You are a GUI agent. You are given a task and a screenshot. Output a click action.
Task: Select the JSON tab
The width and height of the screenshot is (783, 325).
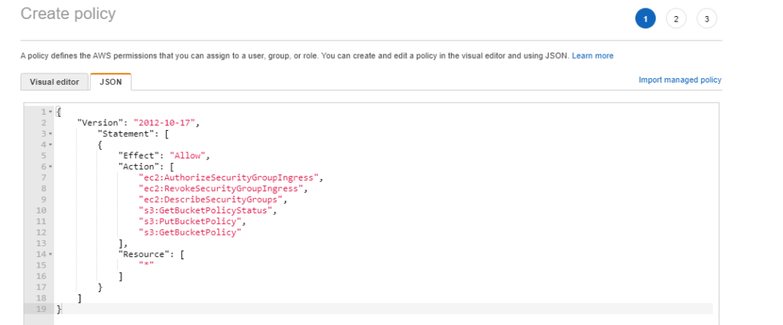point(111,82)
